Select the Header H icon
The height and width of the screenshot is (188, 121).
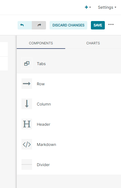click(x=27, y=124)
